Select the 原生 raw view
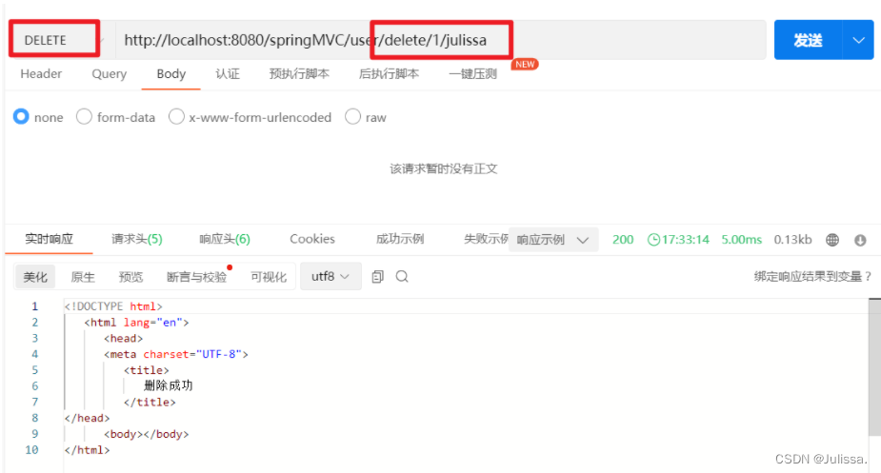The image size is (881, 473). click(x=83, y=276)
